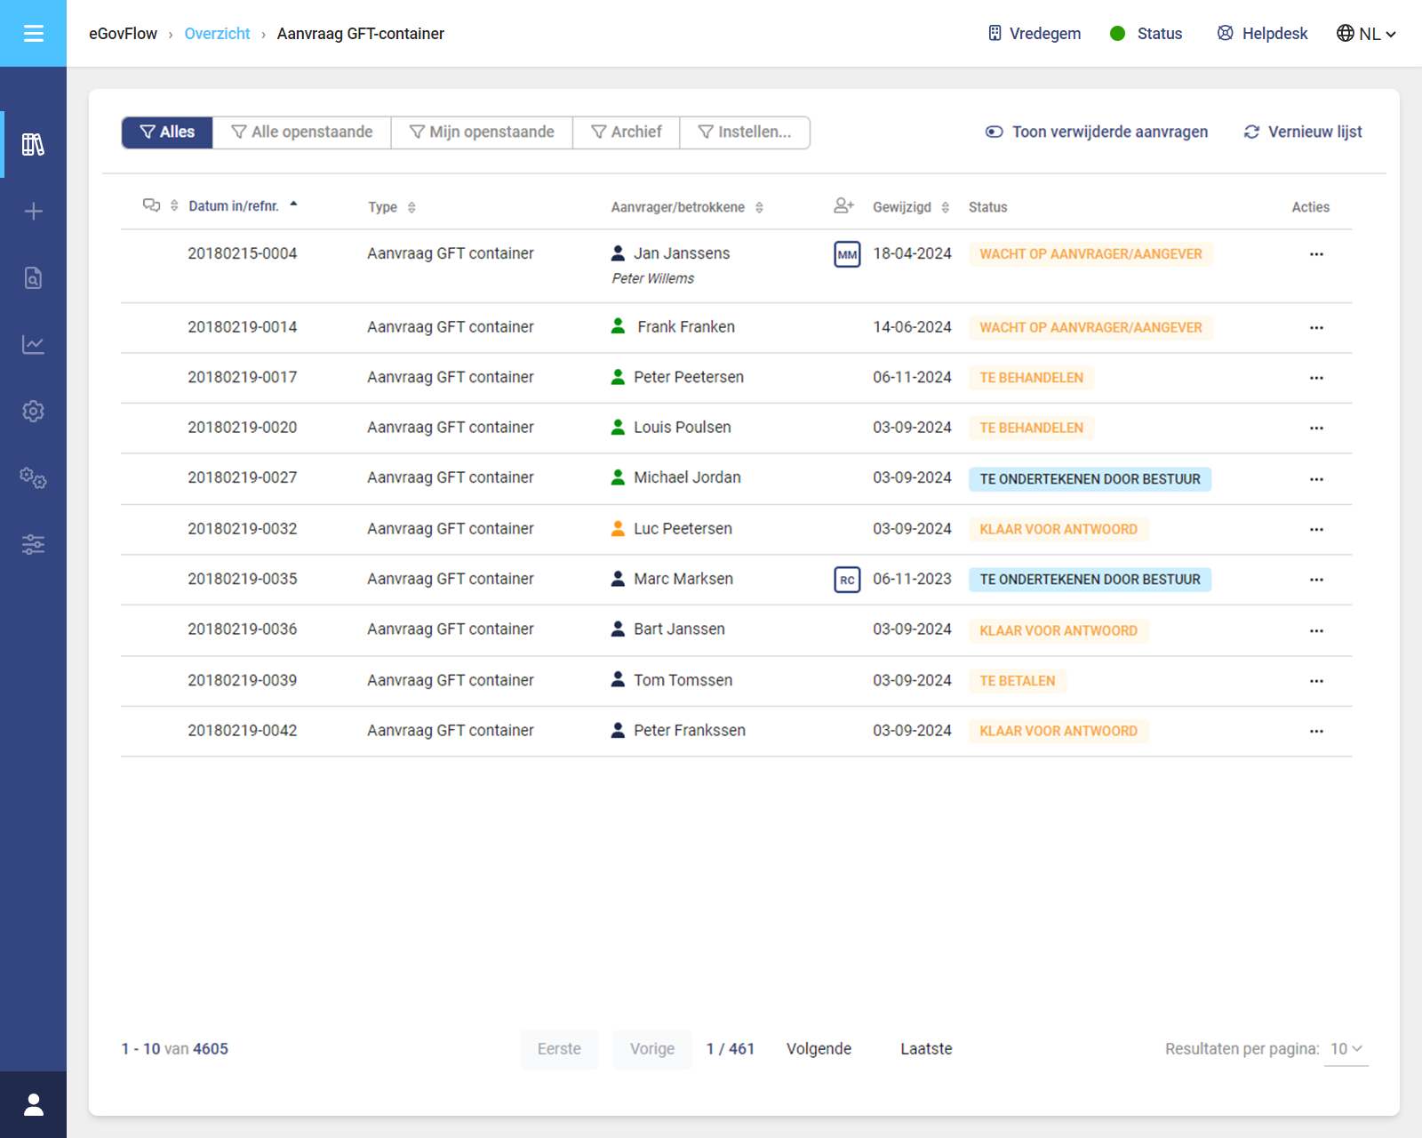Open actions menu for Frank Franken row
The image size is (1422, 1138).
1316,328
